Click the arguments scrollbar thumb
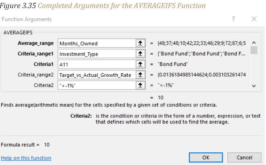 click(254, 50)
